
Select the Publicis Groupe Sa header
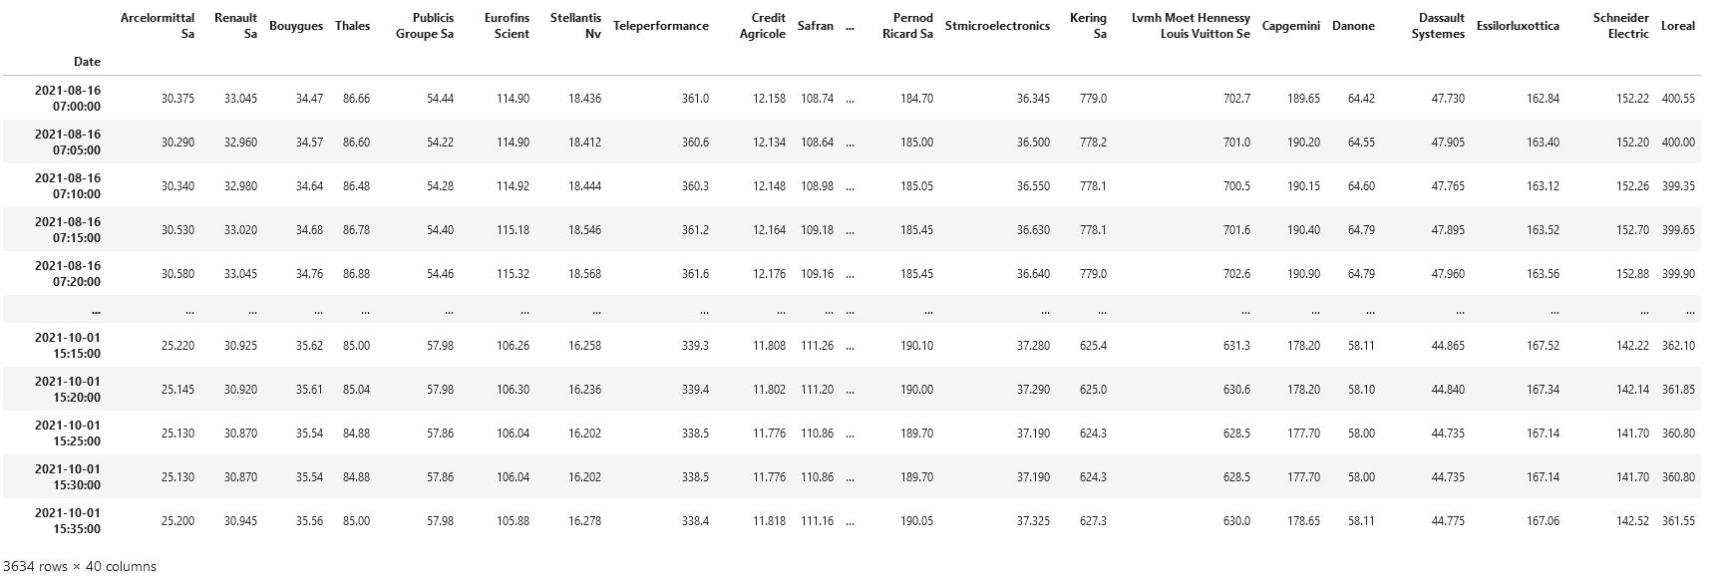point(425,26)
